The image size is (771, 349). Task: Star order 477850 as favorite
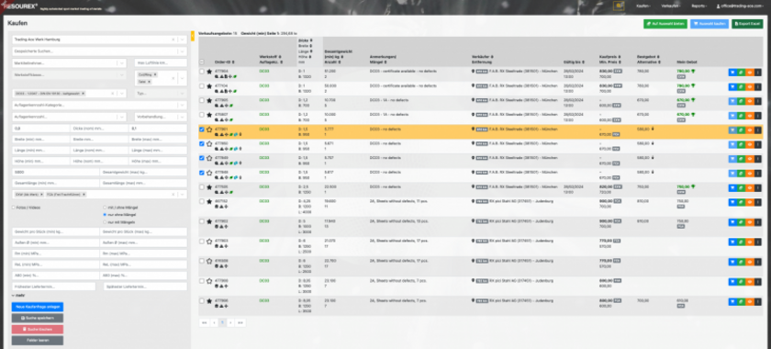pos(209,144)
